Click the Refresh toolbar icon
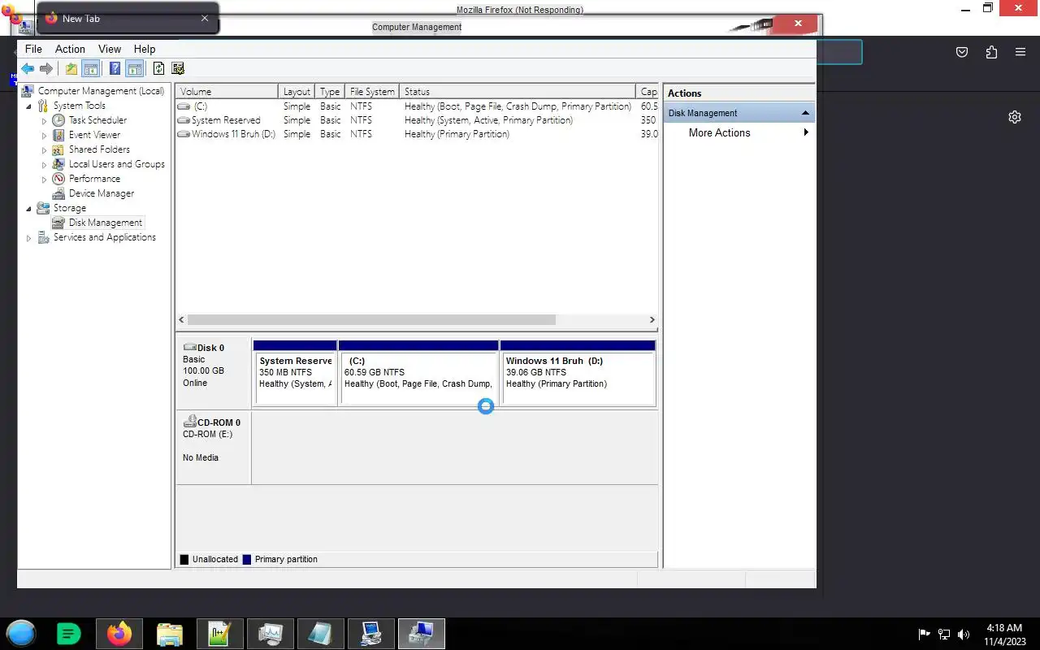 click(x=158, y=69)
